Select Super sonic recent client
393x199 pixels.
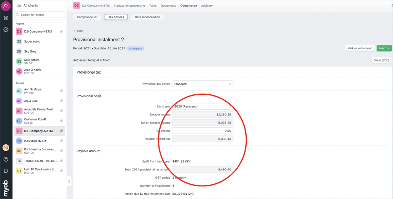[x=39, y=41]
